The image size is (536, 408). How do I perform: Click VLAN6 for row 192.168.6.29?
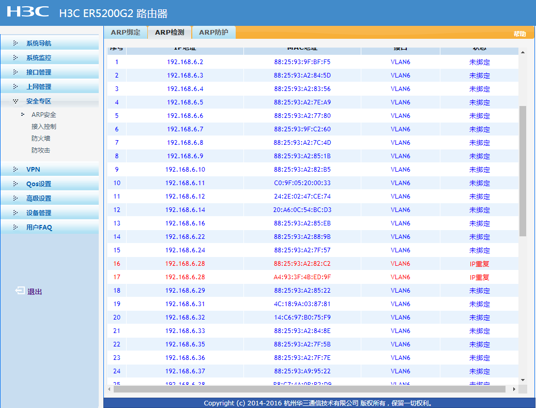[x=400, y=290]
